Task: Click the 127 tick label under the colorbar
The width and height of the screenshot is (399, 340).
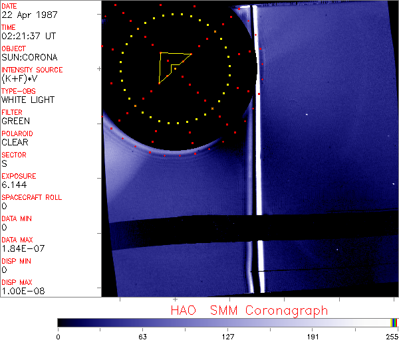Action: point(227,336)
